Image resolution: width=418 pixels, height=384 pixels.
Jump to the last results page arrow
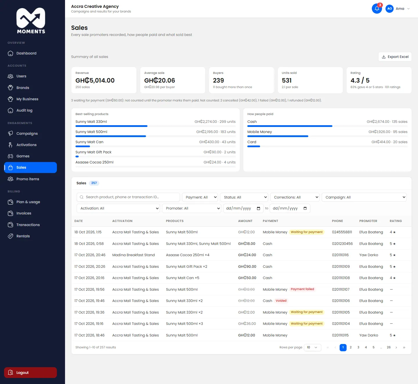pos(404,347)
